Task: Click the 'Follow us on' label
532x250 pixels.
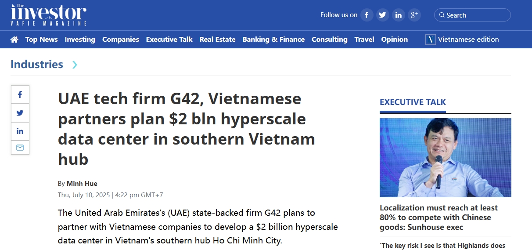Action: (339, 15)
